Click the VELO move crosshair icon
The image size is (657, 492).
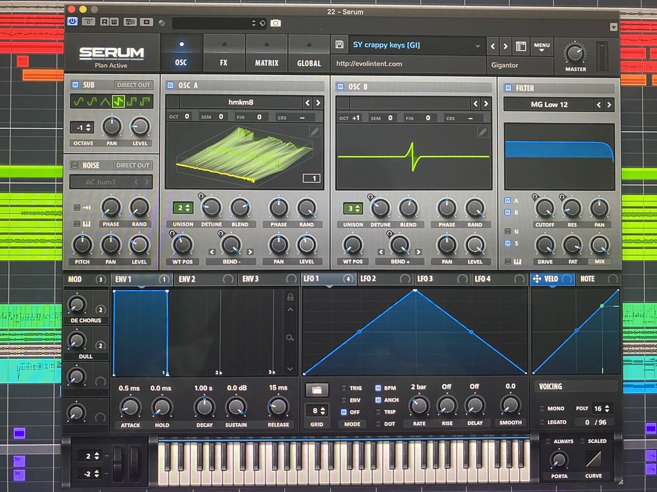point(537,279)
